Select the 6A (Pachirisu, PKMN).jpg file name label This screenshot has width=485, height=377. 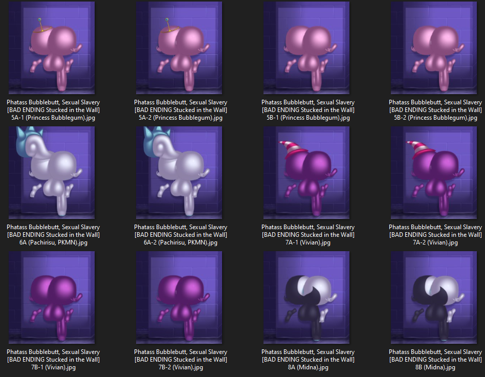click(53, 235)
